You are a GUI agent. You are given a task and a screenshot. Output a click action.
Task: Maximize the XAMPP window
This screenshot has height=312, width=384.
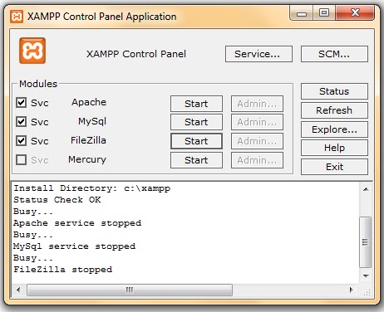(x=324, y=13)
